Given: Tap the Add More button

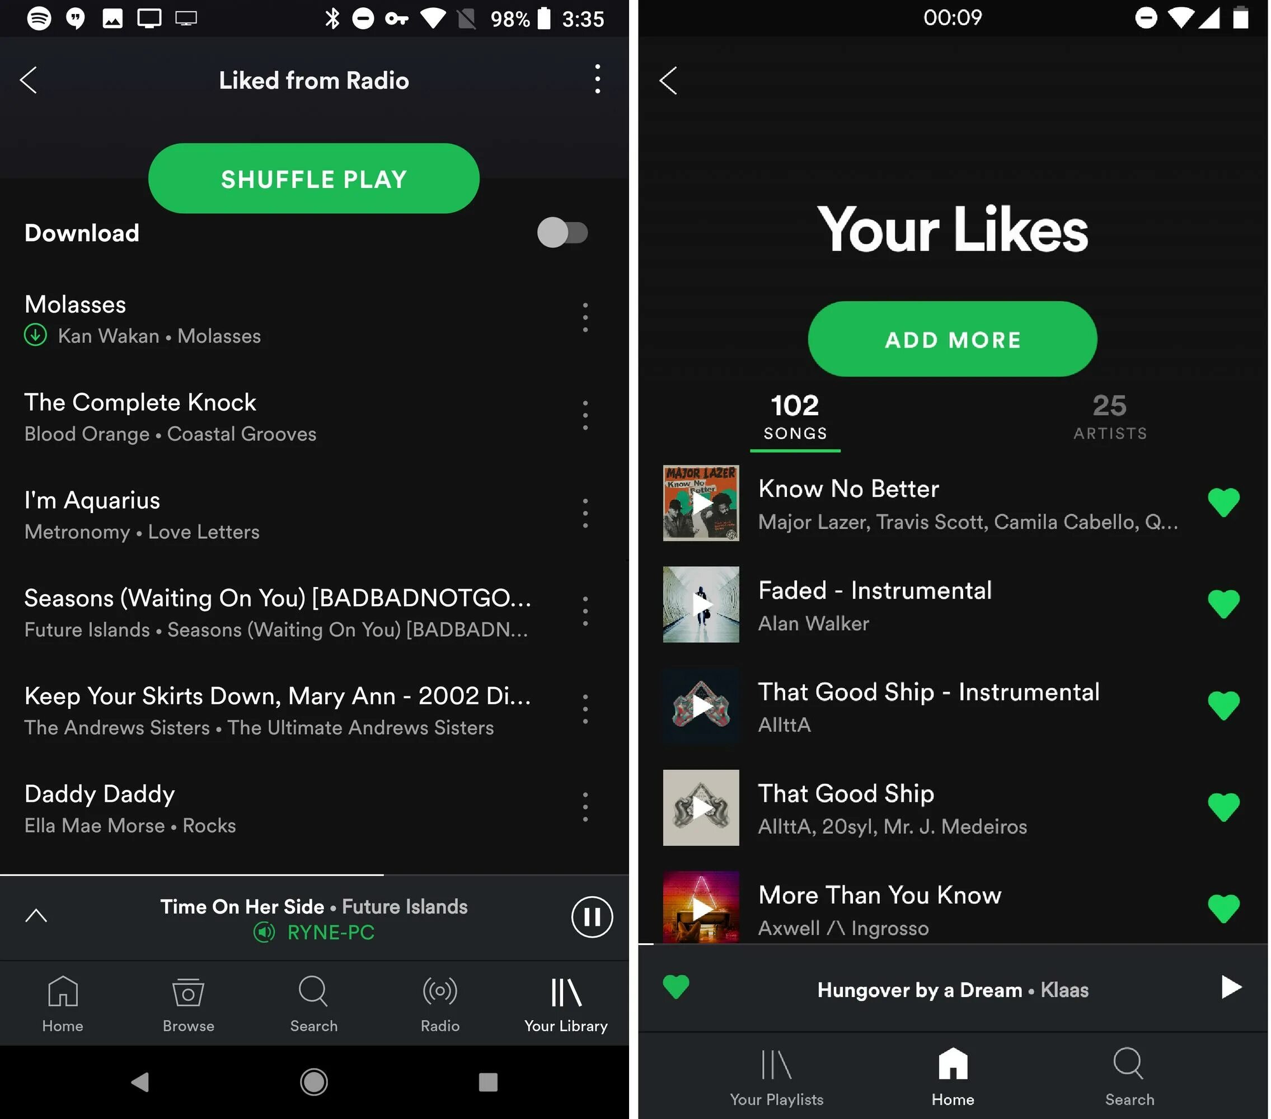Looking at the screenshot, I should point(952,338).
